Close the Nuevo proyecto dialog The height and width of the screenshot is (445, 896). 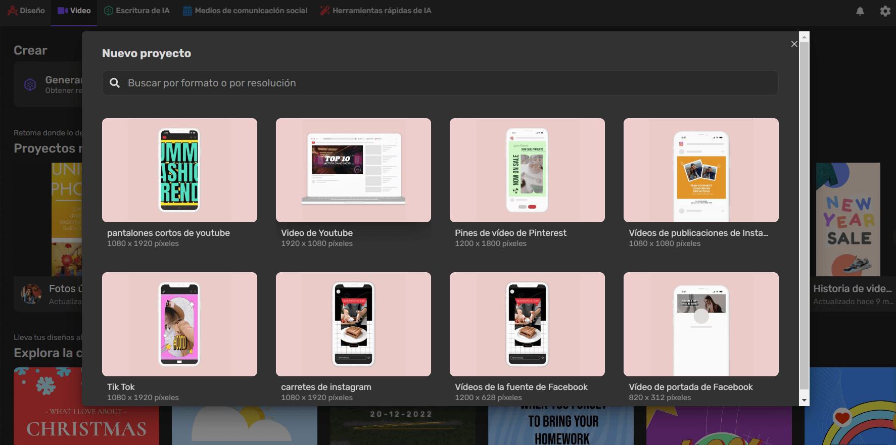794,44
